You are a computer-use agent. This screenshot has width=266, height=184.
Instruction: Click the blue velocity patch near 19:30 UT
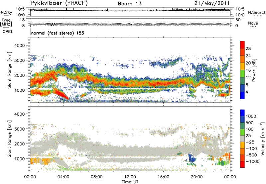point(193,158)
